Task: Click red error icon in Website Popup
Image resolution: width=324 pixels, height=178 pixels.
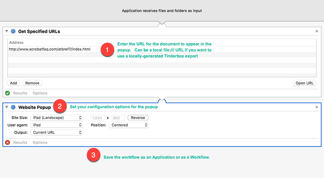Action: (x=8, y=142)
